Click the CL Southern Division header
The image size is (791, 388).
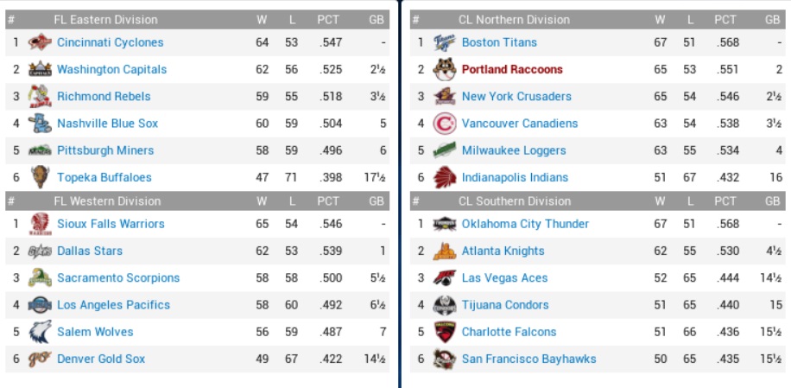click(514, 201)
